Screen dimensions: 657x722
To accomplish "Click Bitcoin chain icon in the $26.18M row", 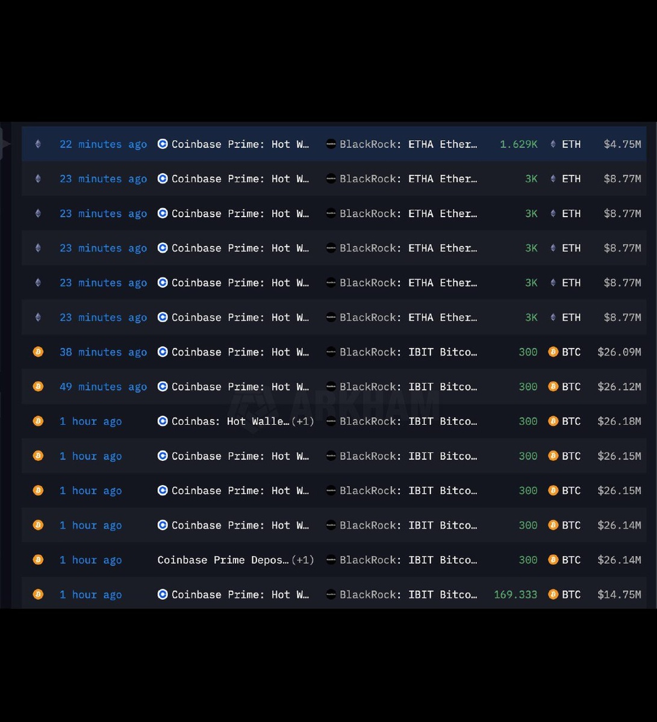I will coord(38,421).
